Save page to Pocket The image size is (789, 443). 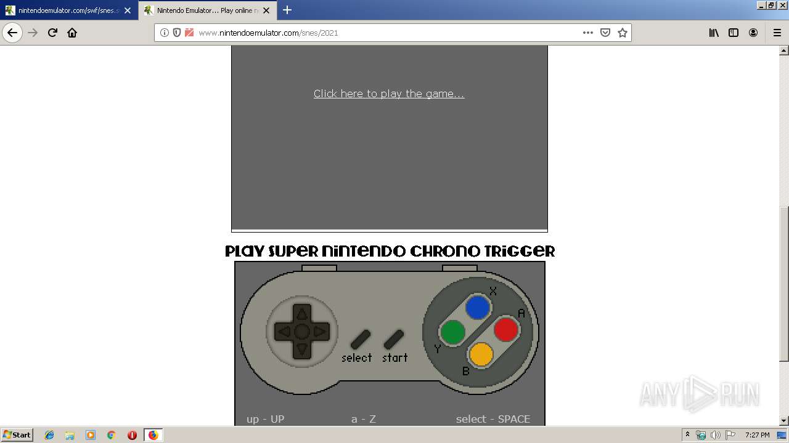pos(605,33)
